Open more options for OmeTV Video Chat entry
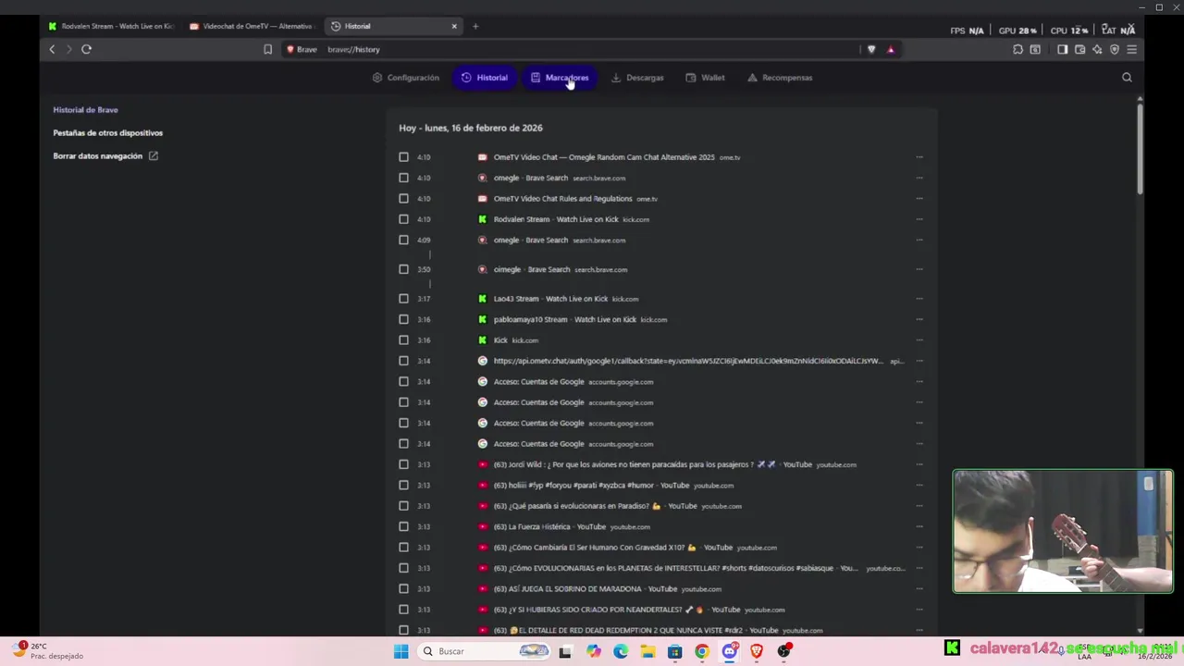The image size is (1184, 666). click(919, 157)
